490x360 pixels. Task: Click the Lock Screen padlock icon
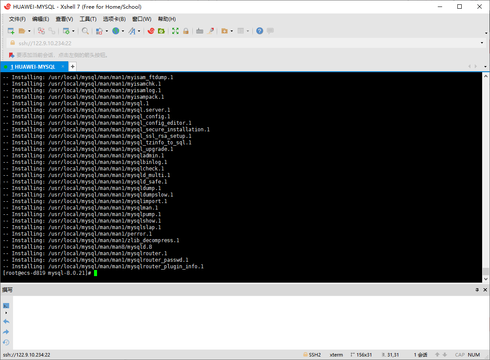pyautogui.click(x=186, y=31)
